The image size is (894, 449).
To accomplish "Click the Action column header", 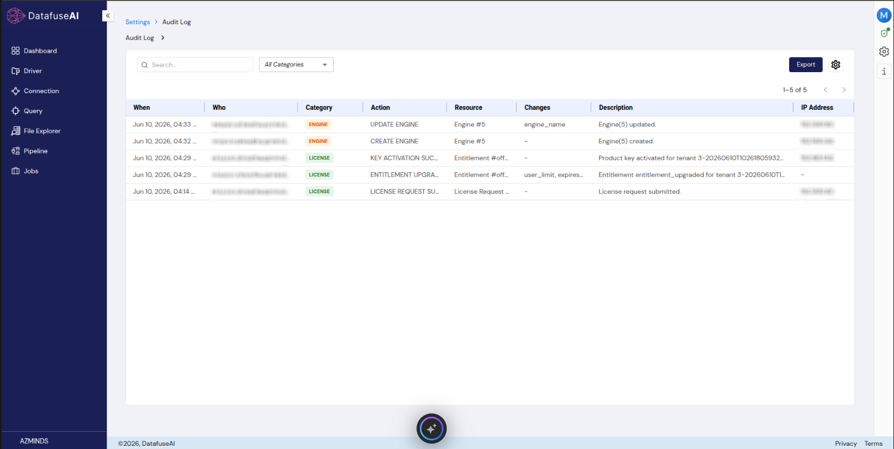I will point(380,108).
